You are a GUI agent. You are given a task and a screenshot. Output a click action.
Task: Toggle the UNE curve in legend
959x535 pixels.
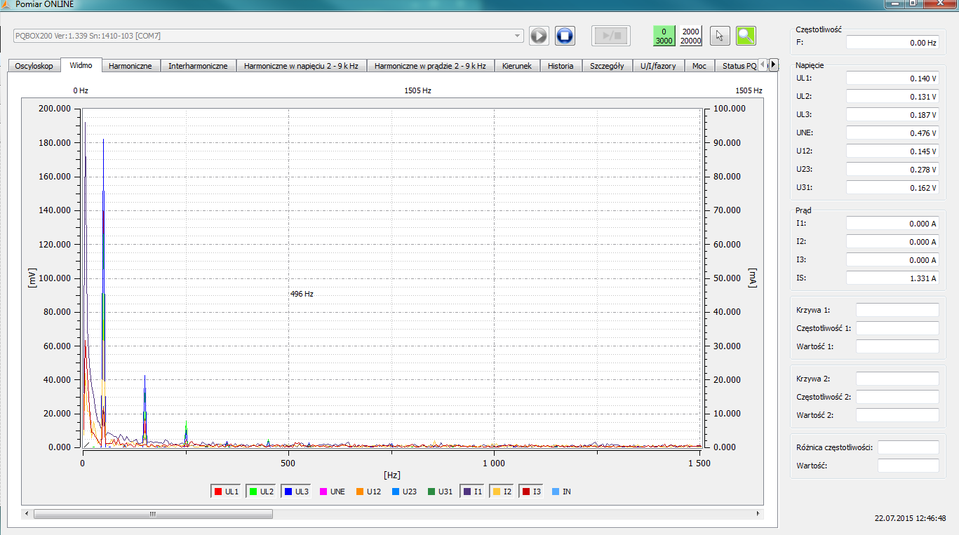point(333,492)
